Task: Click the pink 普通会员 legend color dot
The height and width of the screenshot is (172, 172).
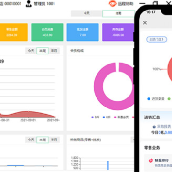Action: coord(115,118)
